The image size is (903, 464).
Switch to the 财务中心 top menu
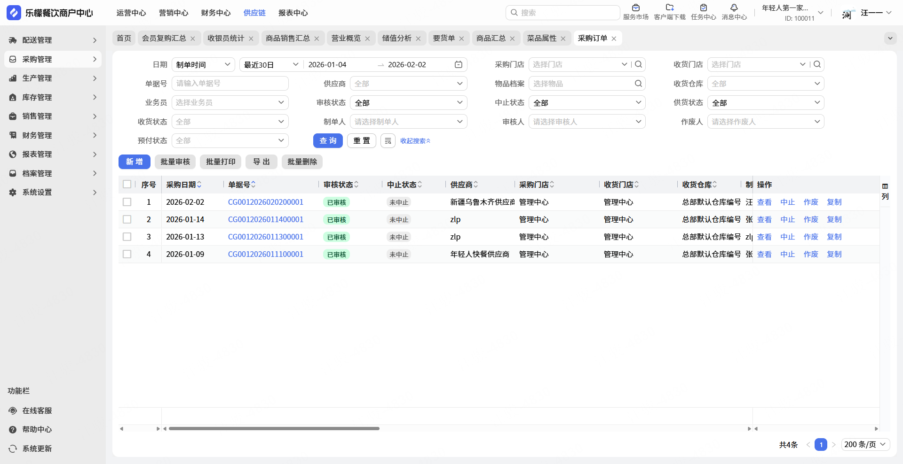click(215, 13)
